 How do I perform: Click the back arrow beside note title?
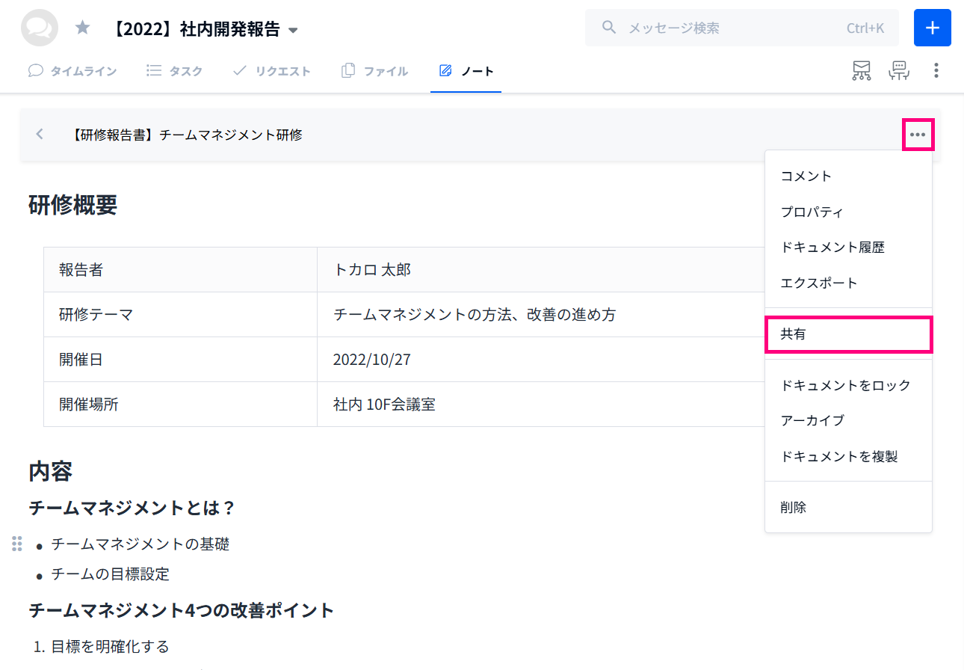(40, 135)
